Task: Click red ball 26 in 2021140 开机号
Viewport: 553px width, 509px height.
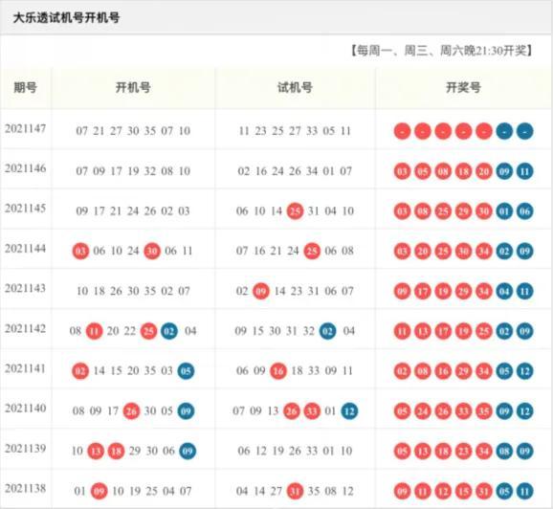Action: pos(131,411)
